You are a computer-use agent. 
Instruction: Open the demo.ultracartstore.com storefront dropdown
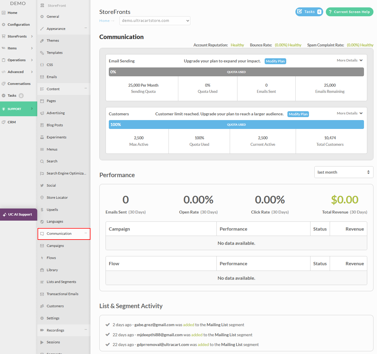[x=155, y=21]
